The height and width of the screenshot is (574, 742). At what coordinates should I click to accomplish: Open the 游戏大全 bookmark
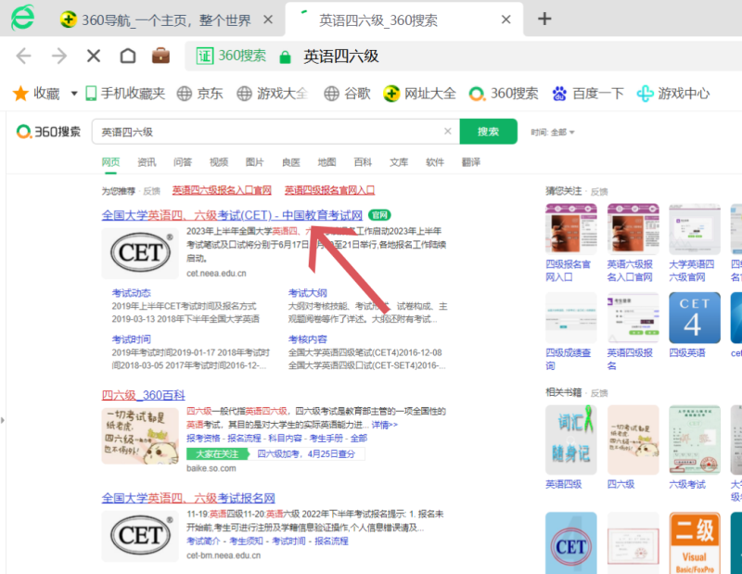(x=273, y=94)
